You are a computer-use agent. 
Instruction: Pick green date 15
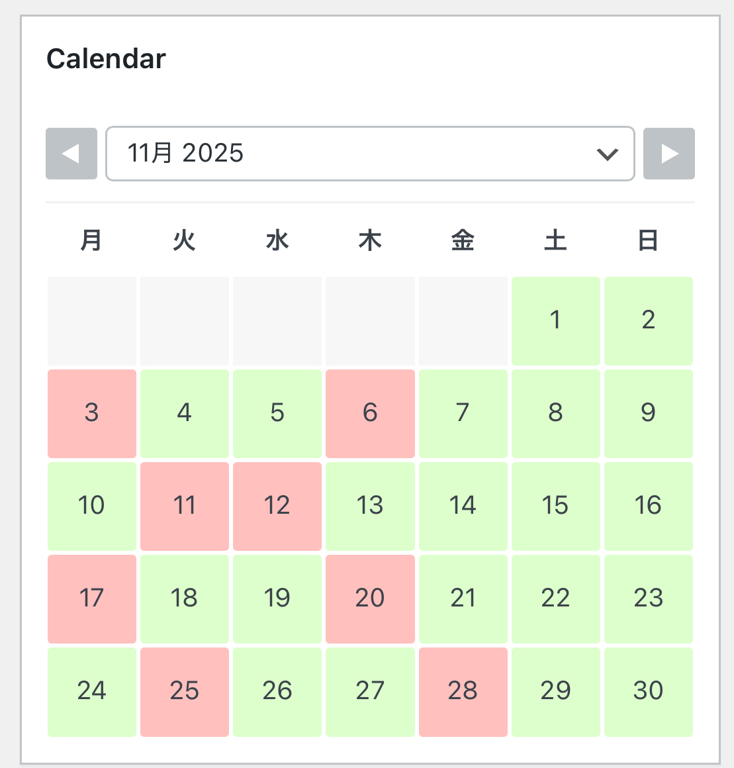tap(555, 506)
